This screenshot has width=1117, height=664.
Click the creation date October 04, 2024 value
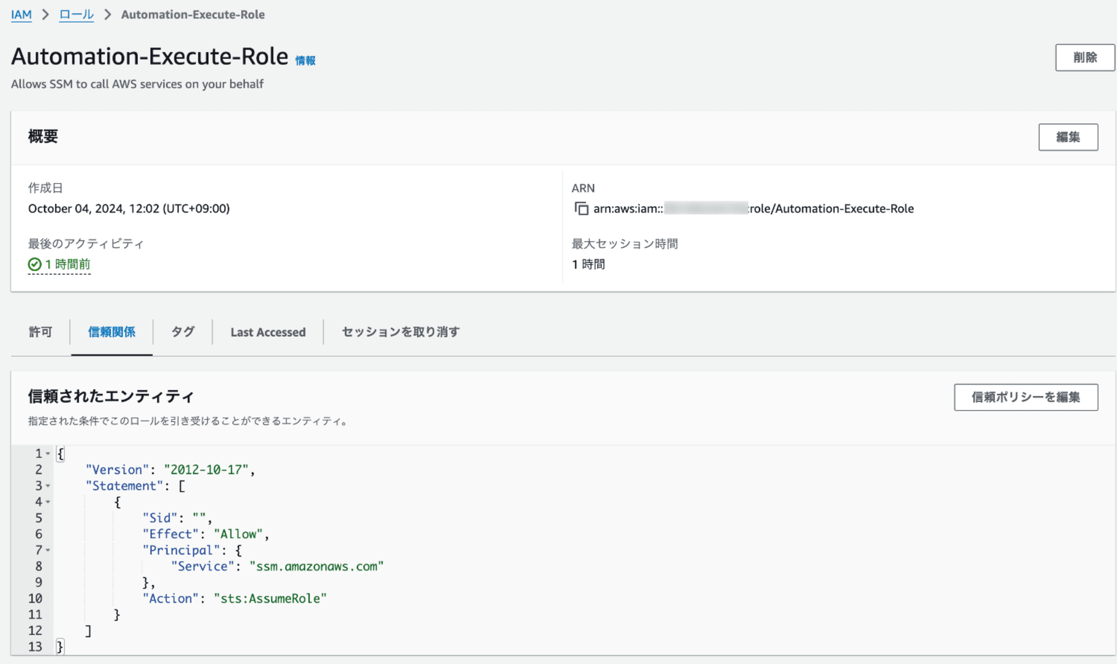129,208
